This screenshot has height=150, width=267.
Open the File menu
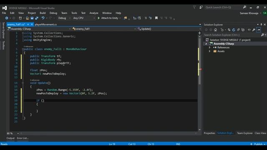4,13
